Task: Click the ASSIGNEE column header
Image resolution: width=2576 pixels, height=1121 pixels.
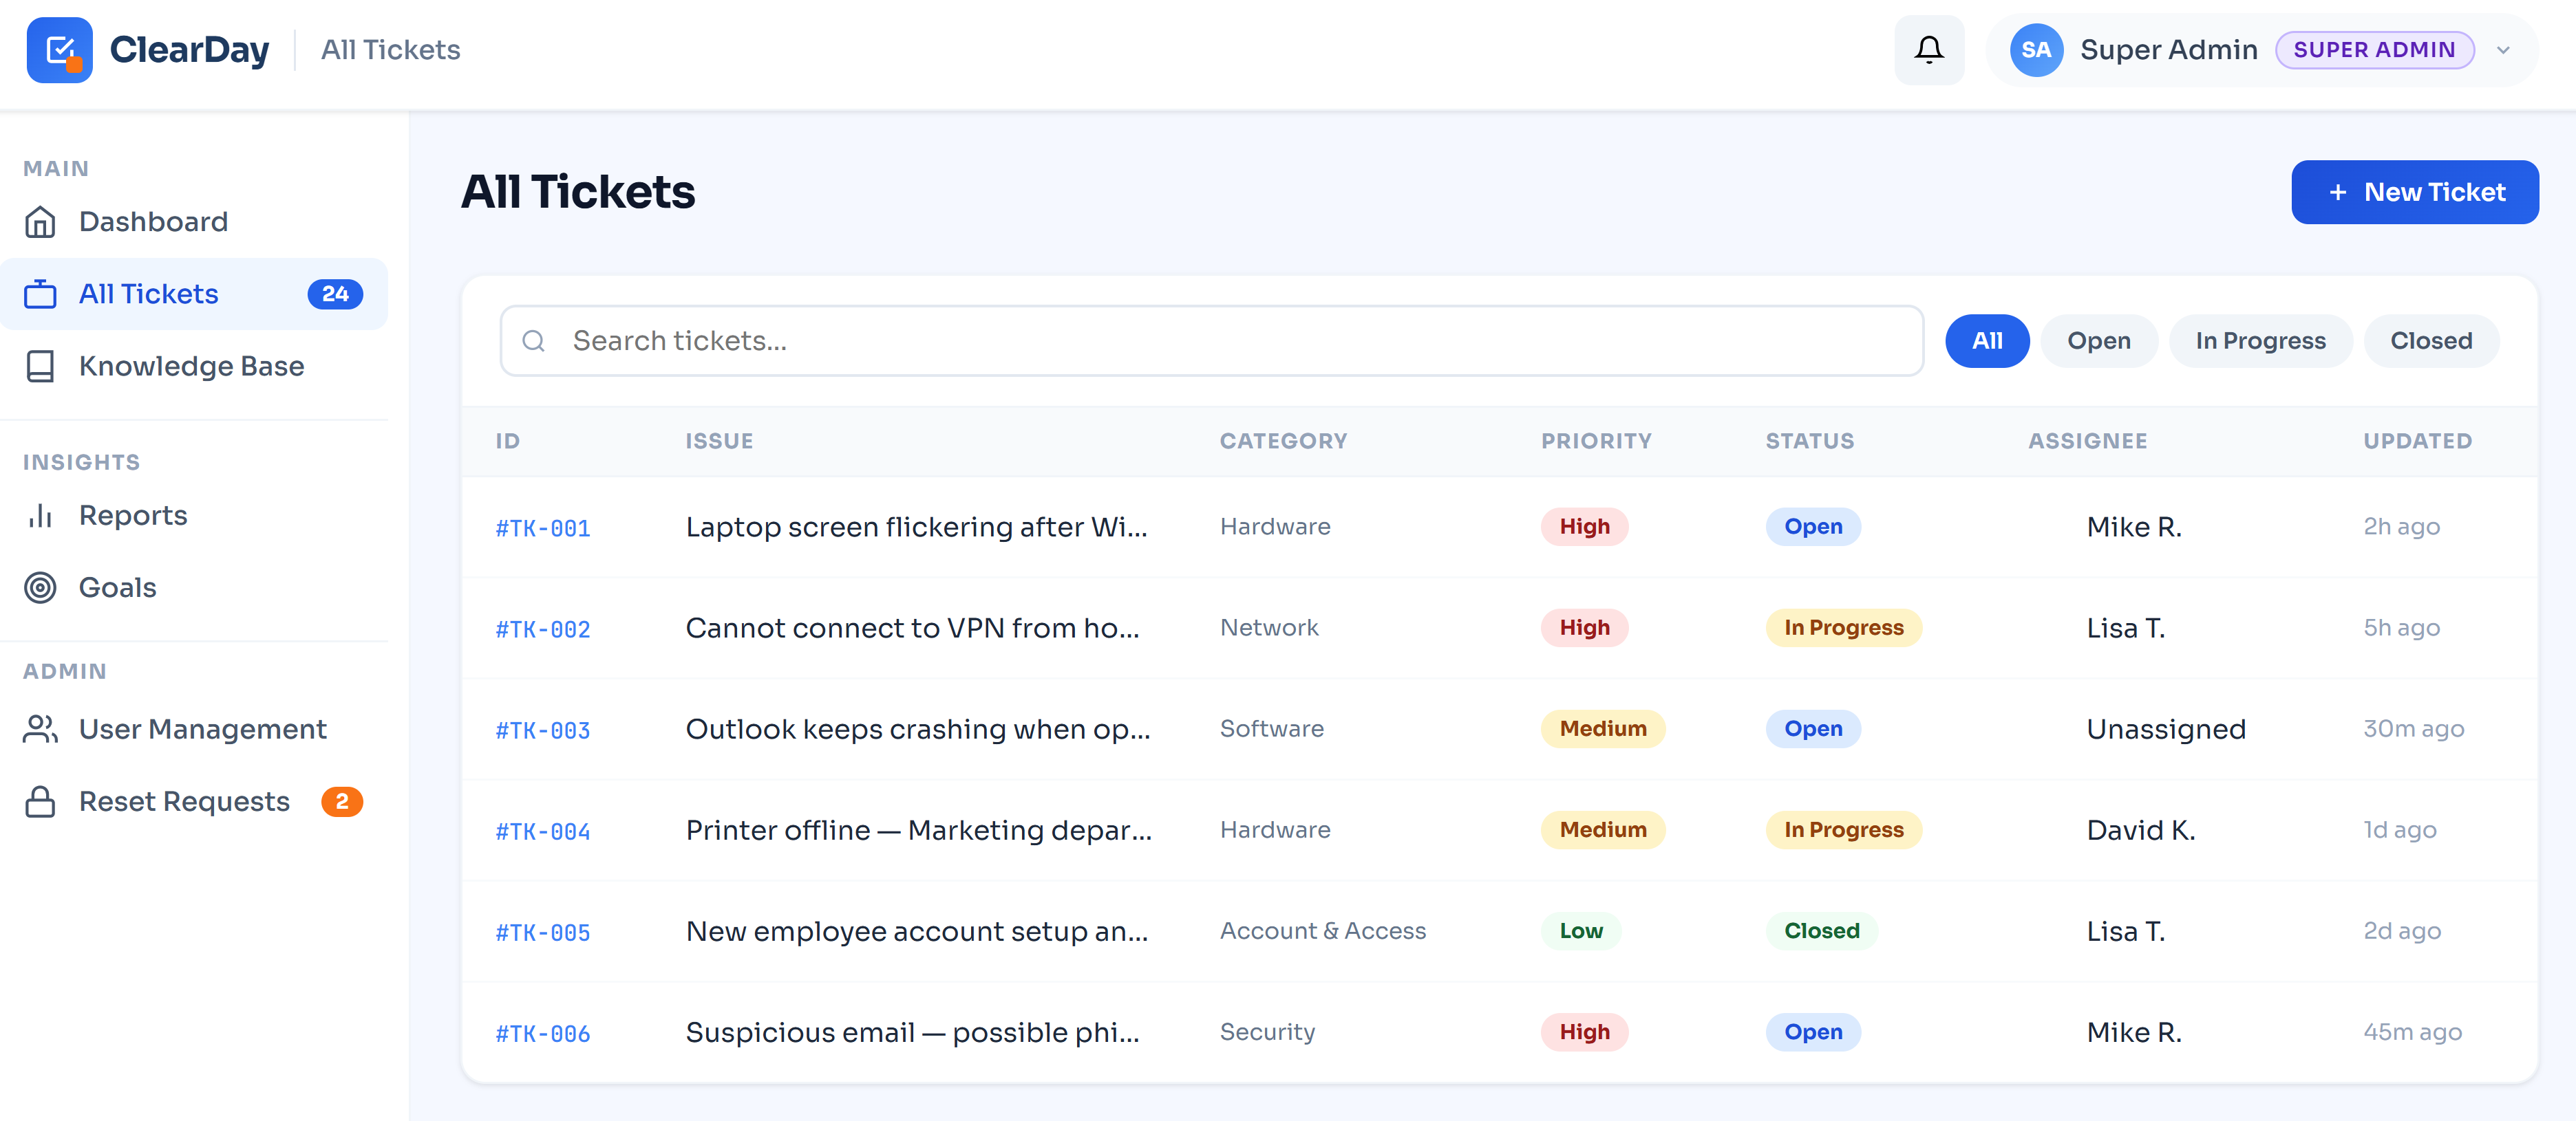Action: 2087,441
